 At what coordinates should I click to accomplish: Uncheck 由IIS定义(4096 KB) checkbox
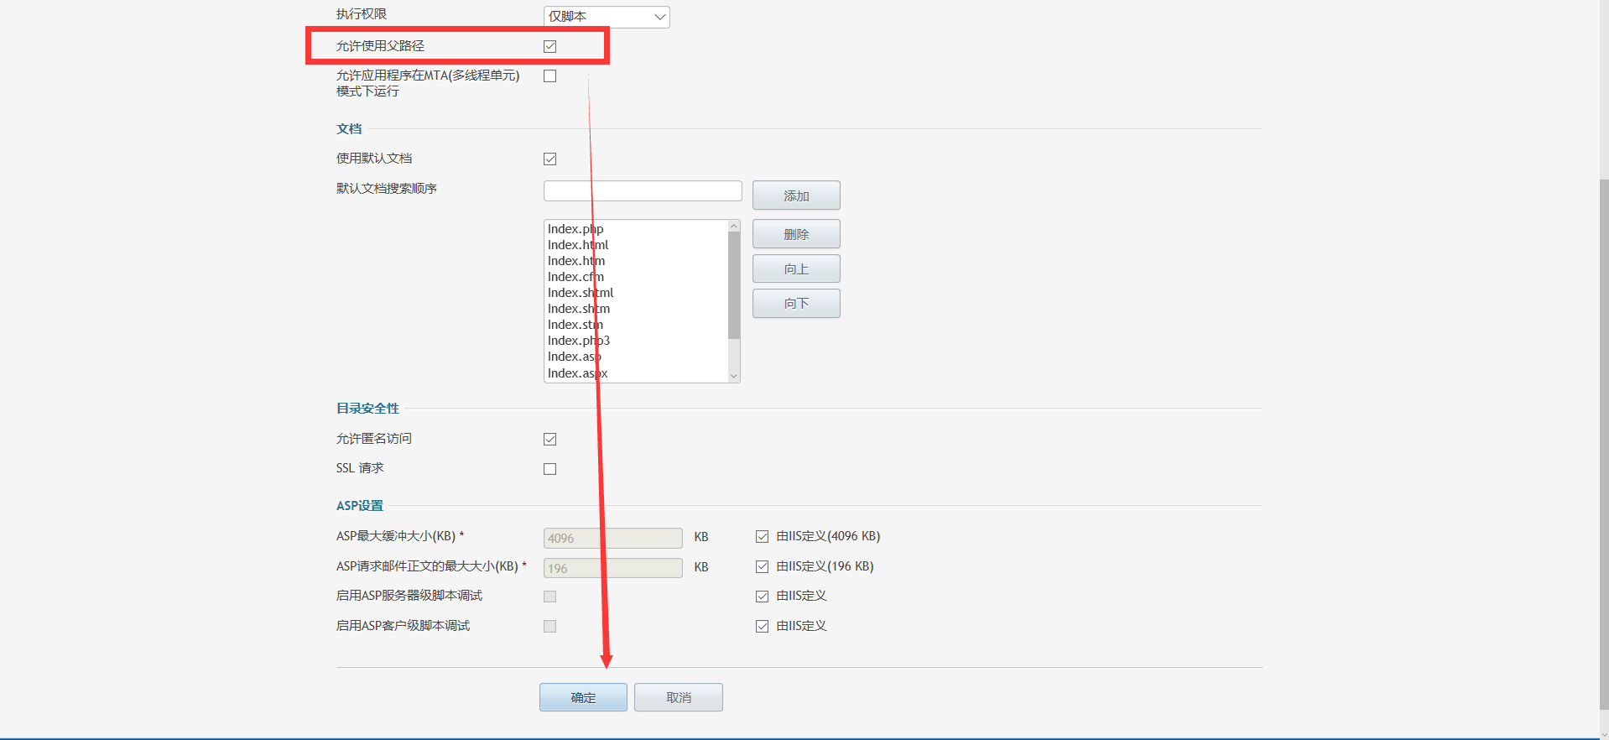pyautogui.click(x=762, y=536)
